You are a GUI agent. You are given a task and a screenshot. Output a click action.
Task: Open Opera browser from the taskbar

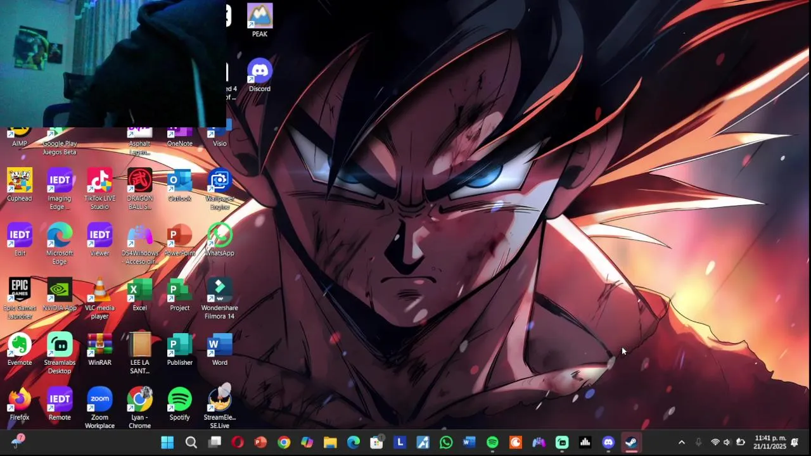[237, 442]
